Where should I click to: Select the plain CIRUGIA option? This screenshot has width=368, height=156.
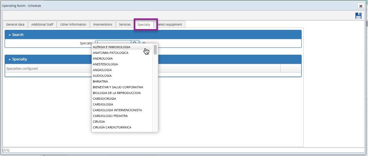(x=122, y=122)
